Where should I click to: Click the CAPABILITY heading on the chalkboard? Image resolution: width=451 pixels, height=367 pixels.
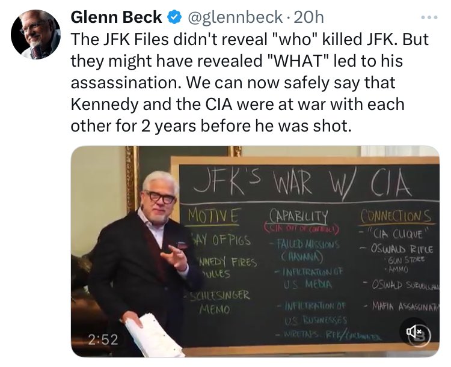(294, 215)
